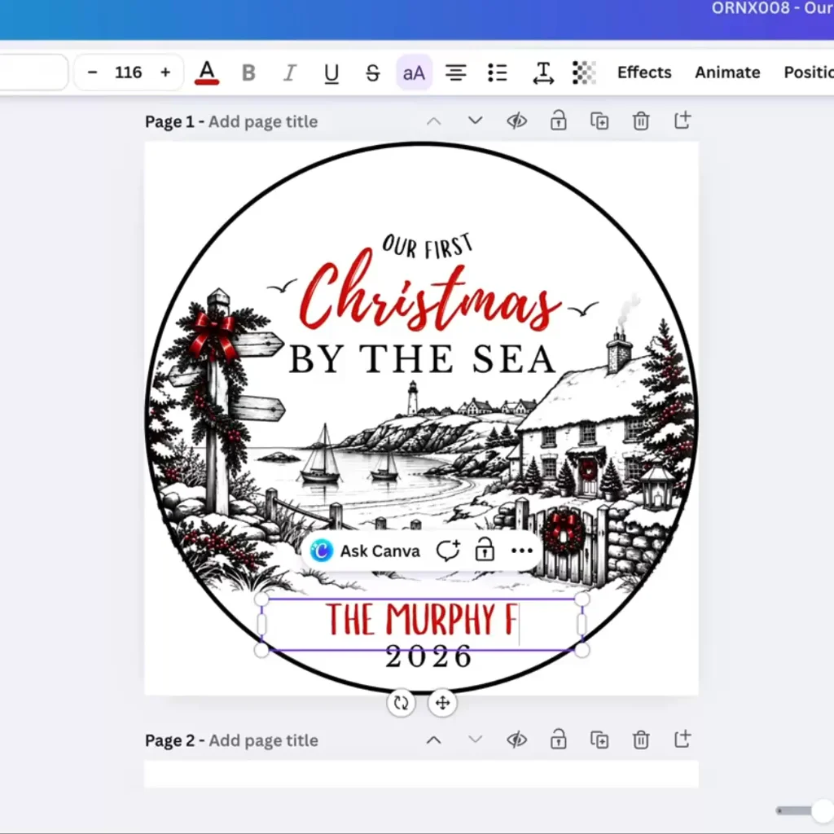This screenshot has width=834, height=834.
Task: Hide Page 1
Action: click(516, 121)
